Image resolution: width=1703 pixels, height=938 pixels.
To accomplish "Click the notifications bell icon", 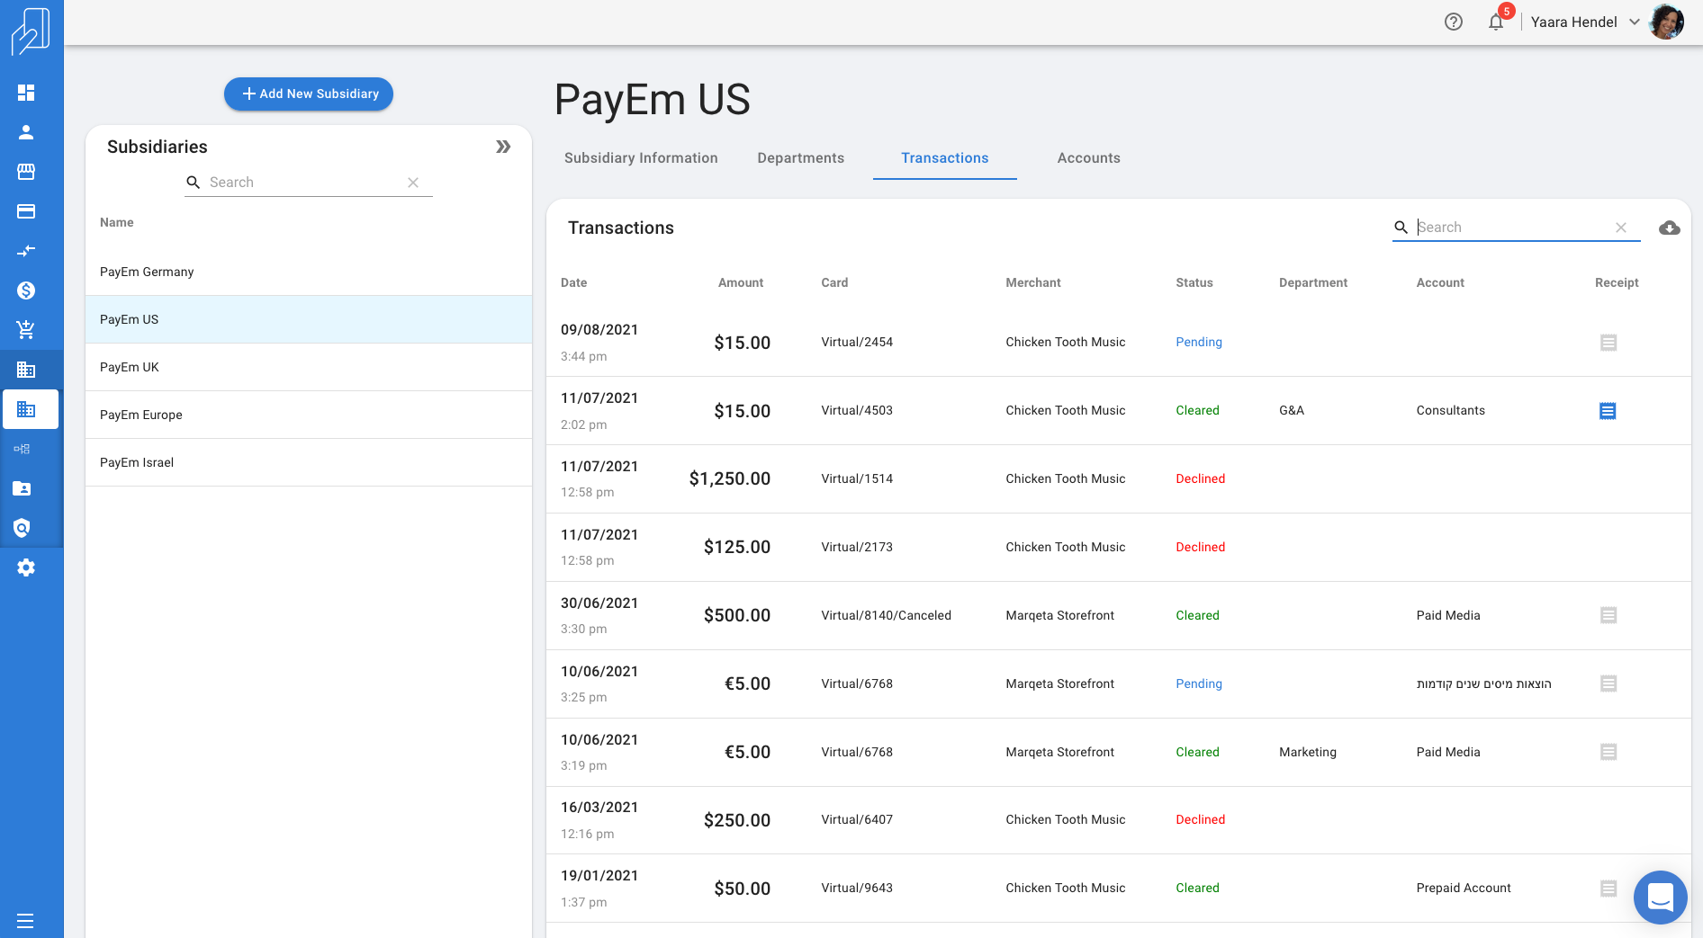I will click(x=1495, y=22).
